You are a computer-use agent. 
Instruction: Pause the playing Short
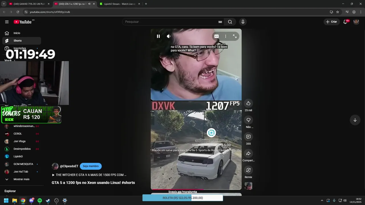coord(158,36)
